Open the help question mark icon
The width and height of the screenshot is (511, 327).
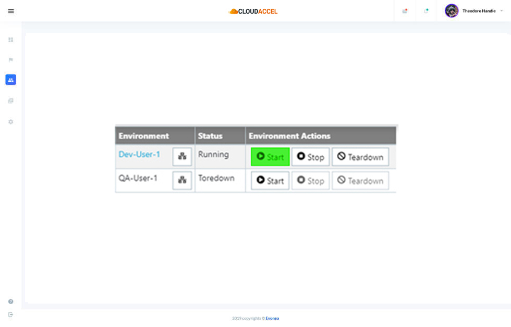[x=10, y=301]
